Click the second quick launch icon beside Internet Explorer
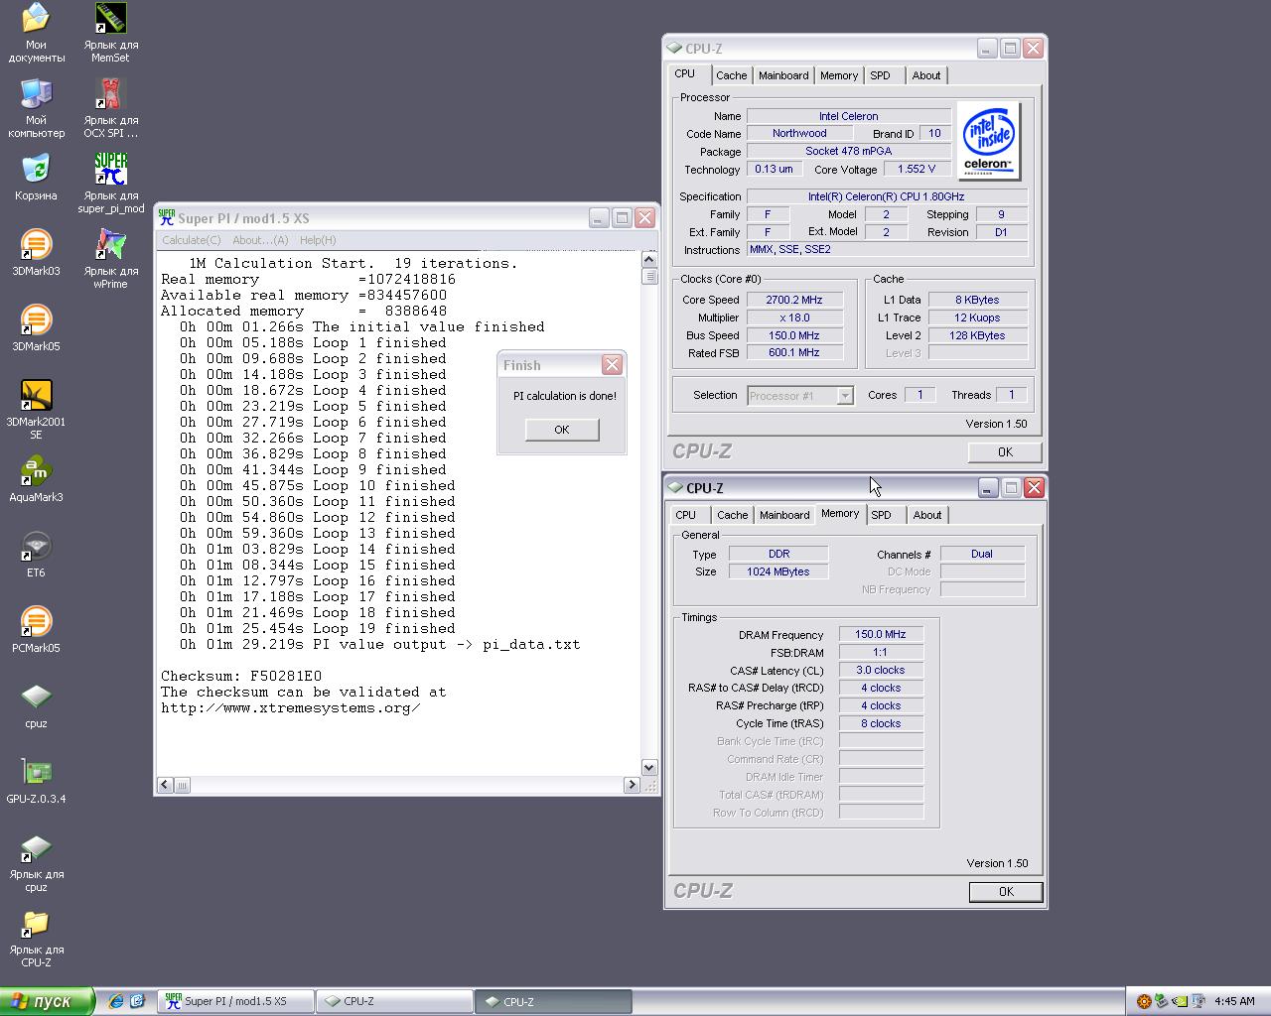Screen dimensions: 1271x1016 (x=137, y=1001)
